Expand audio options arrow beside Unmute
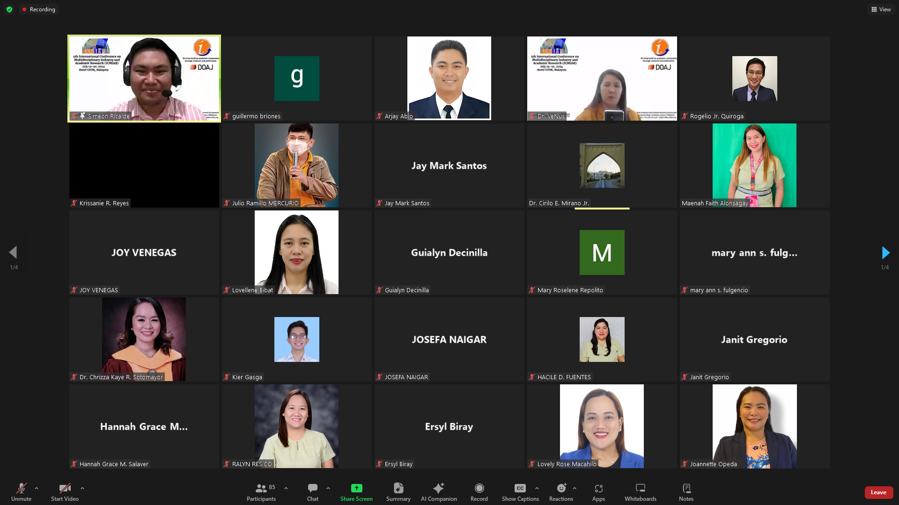The height and width of the screenshot is (505, 899). [x=37, y=488]
